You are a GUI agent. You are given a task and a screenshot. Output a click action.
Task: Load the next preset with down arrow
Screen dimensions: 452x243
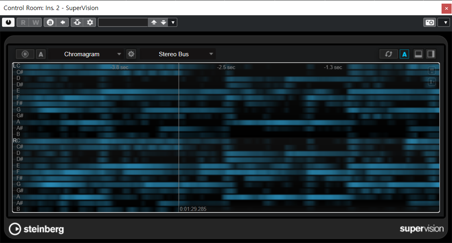tap(163, 22)
